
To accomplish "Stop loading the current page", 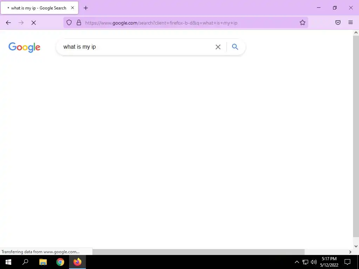I will point(34,23).
